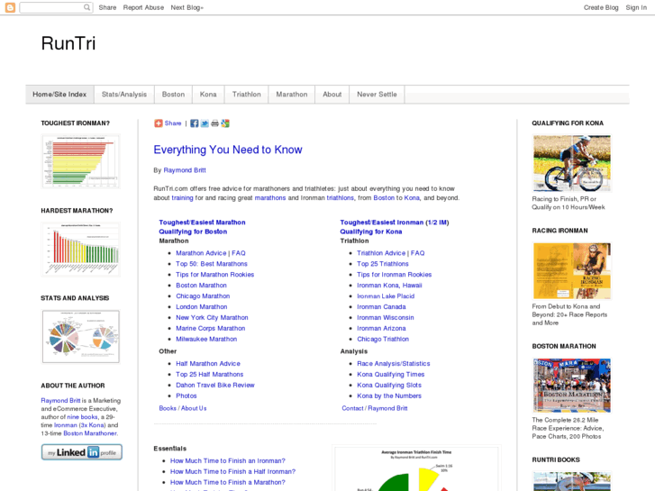Open Tips for Marathon Rookies link
The height and width of the screenshot is (491, 655).
tap(214, 275)
